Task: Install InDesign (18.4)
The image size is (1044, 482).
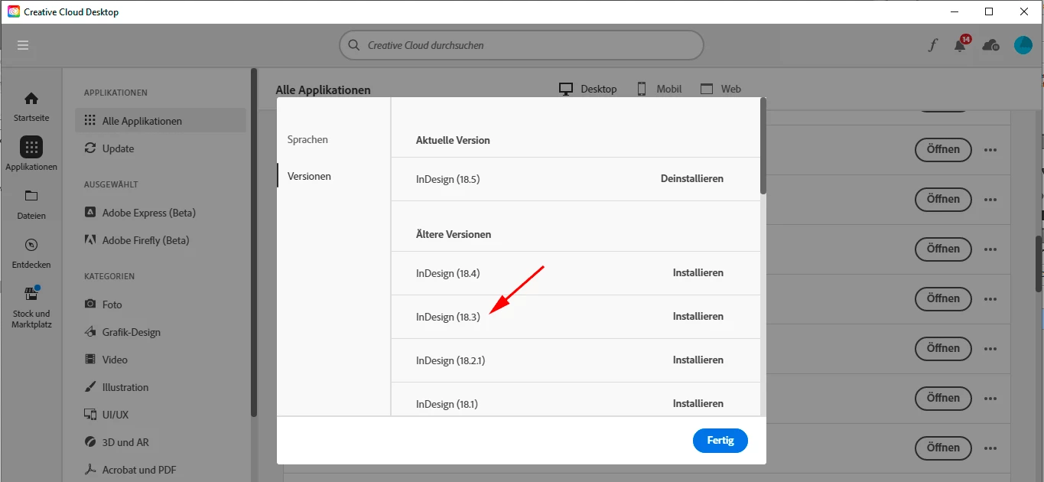Action: point(698,272)
